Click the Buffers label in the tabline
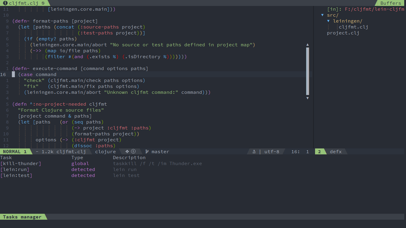406x228 pixels. pos(391,3)
